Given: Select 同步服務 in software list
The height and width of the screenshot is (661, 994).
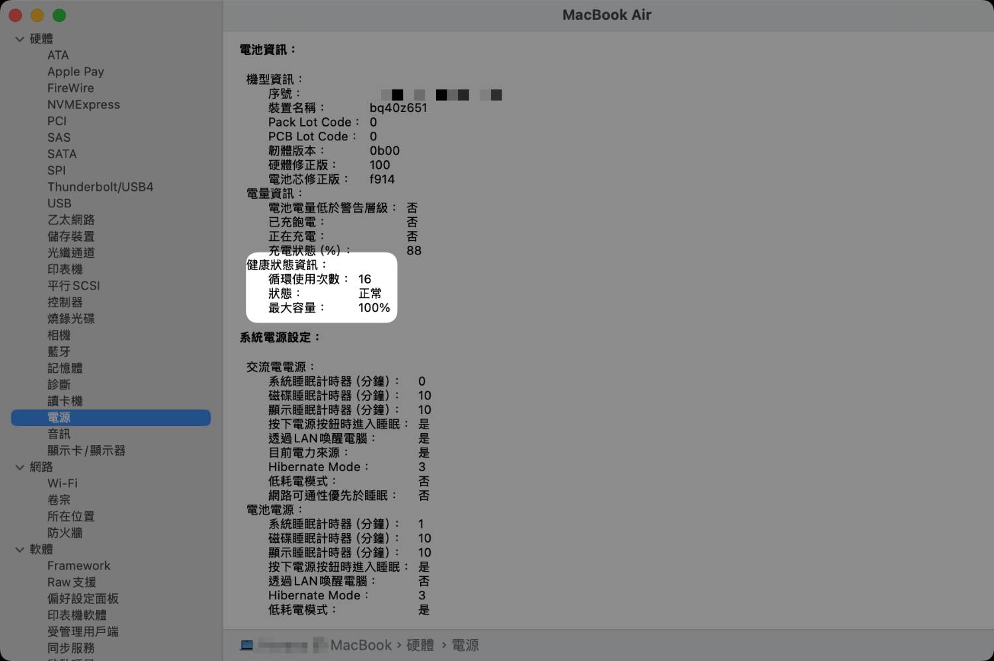Looking at the screenshot, I should point(71,648).
